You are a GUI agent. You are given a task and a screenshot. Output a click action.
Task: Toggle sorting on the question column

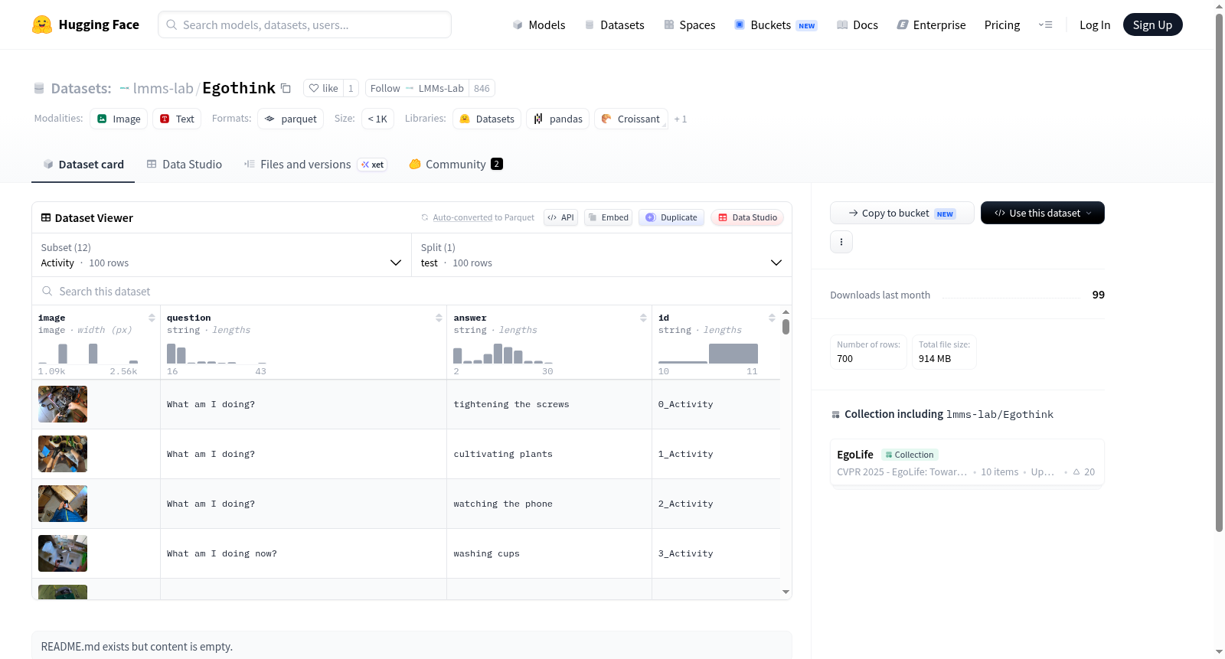point(439,318)
